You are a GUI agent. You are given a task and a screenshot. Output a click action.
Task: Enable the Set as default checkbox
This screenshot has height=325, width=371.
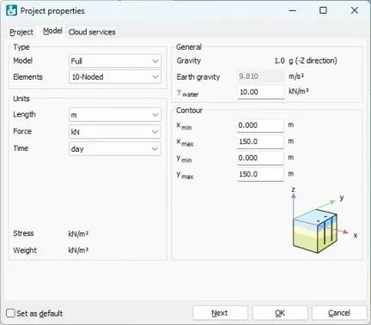(x=10, y=313)
